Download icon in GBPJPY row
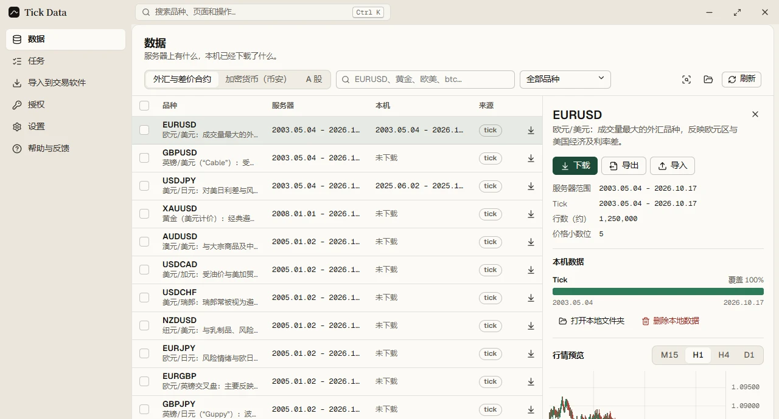Image resolution: width=779 pixels, height=419 pixels. [x=531, y=409]
